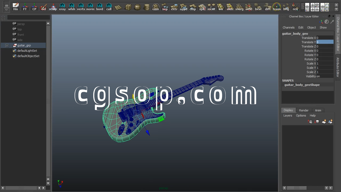Image resolution: width=341 pixels, height=192 pixels.
Task: Click the wfsh wireframe on shaded icon
Action: click(71, 7)
